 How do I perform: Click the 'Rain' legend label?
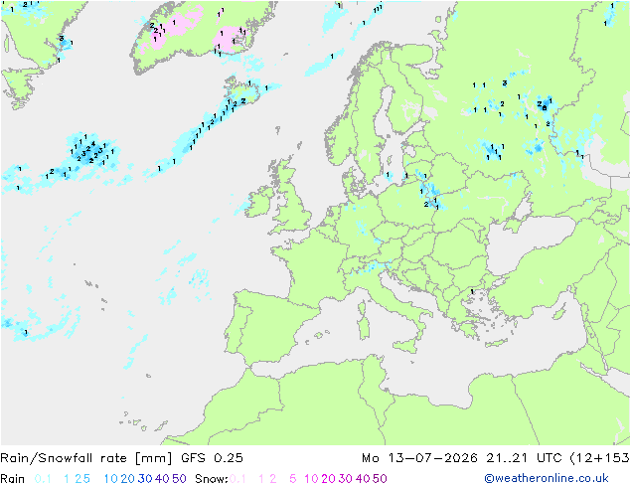tap(13, 479)
